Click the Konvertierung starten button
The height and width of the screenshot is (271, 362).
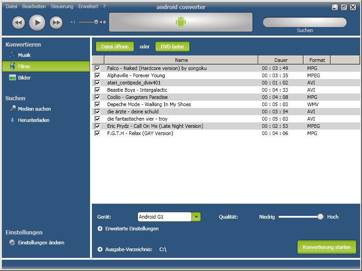(x=327, y=247)
